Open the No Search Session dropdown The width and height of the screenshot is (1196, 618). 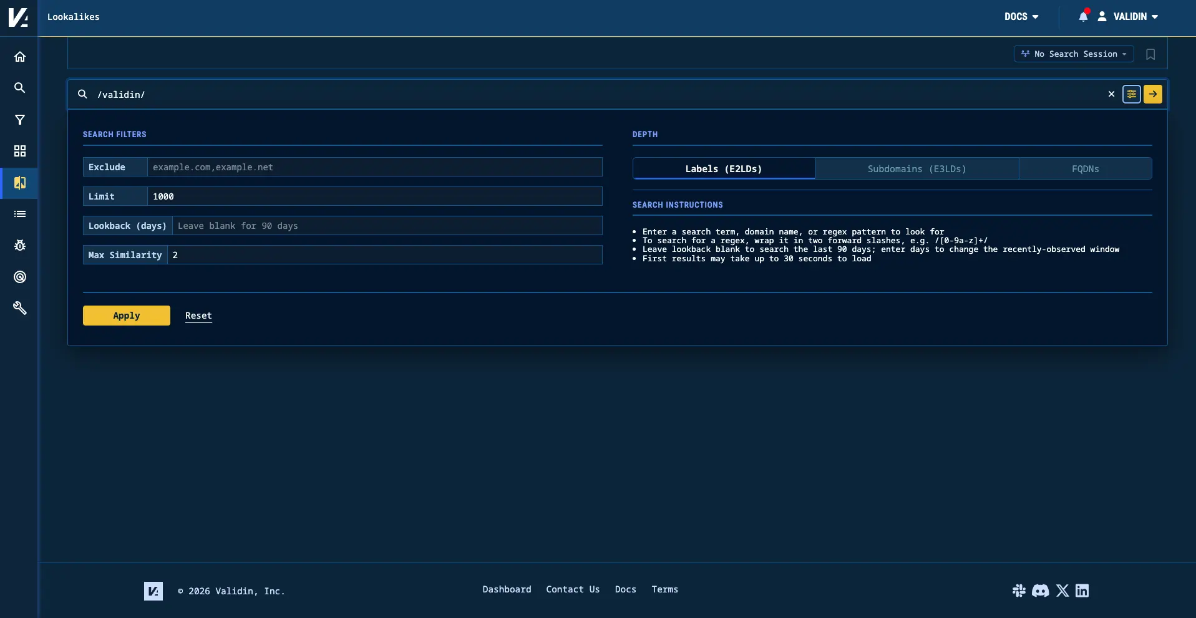(x=1074, y=54)
